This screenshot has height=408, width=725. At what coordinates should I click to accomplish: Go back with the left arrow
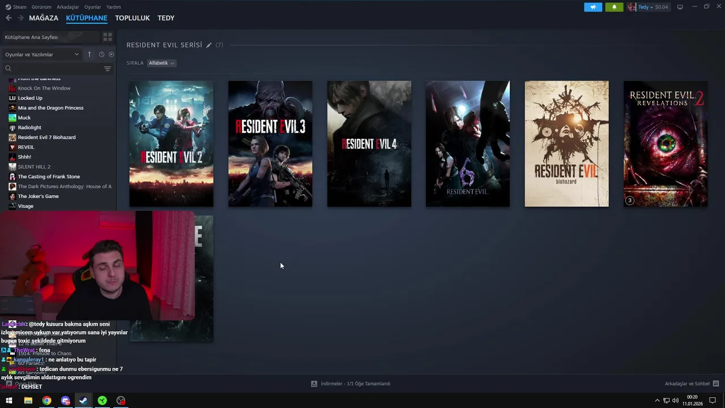click(8, 18)
